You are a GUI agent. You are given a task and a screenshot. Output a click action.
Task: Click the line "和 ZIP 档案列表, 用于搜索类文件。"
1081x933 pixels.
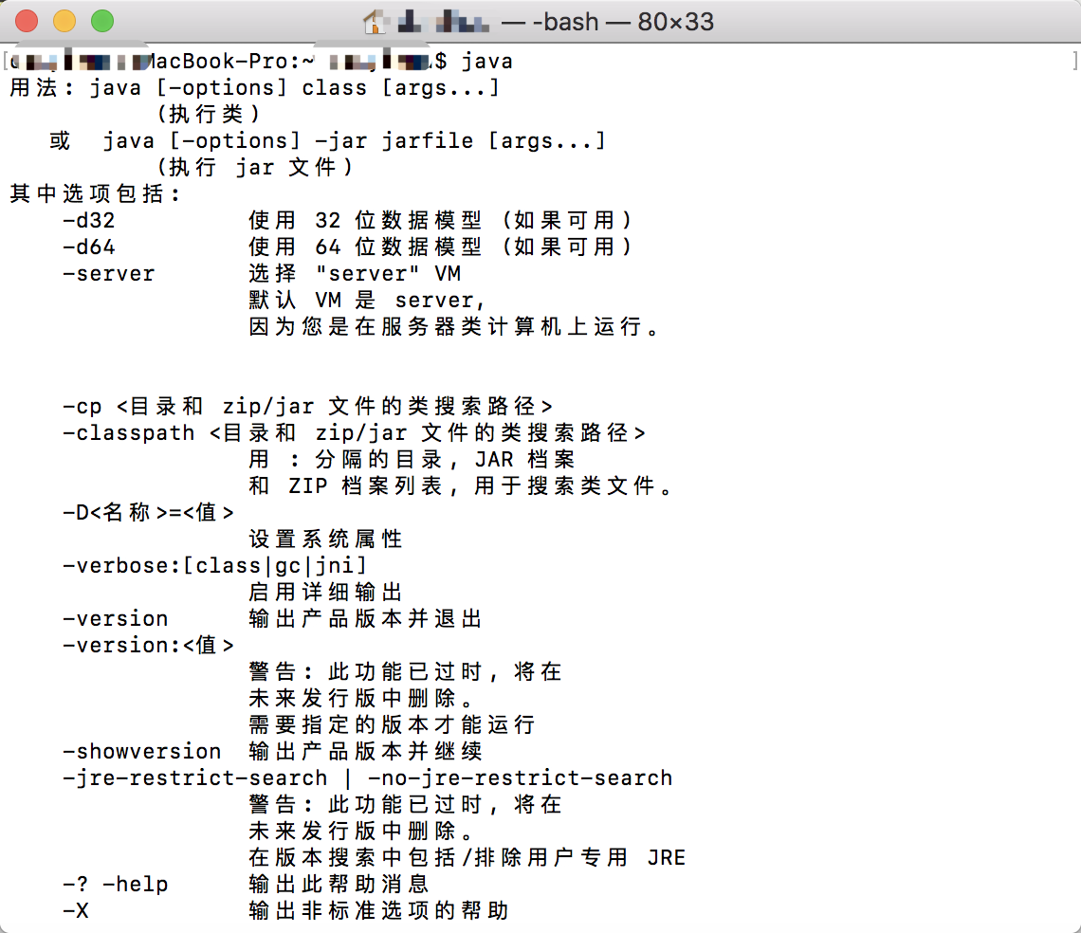pyautogui.click(x=461, y=486)
